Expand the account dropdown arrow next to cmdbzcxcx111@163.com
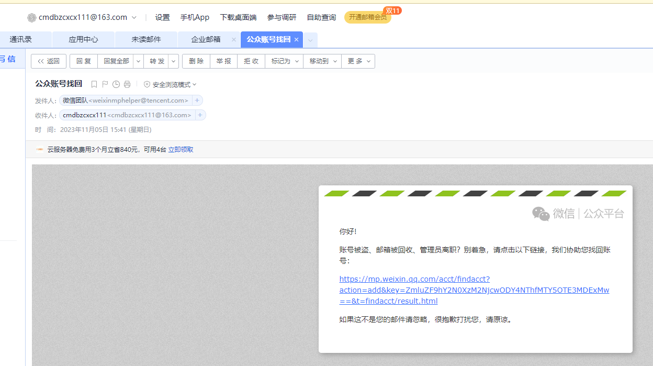 [x=134, y=18]
